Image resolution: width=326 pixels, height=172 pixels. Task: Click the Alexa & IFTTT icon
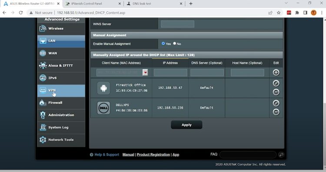pos(43,66)
